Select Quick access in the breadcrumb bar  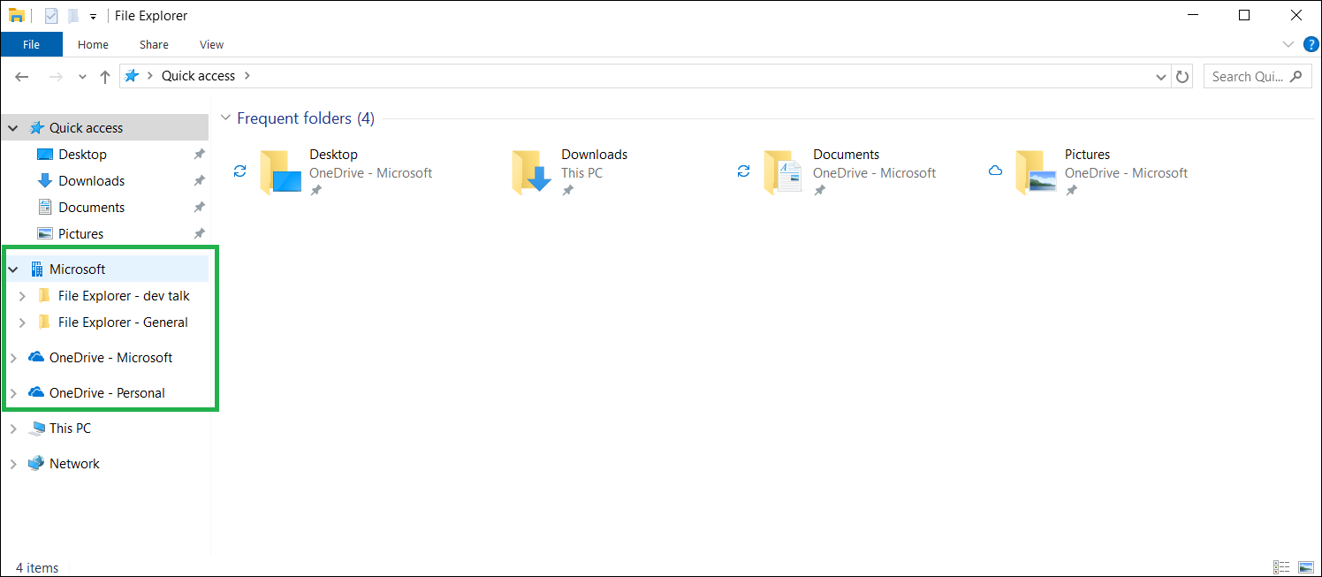click(x=198, y=75)
